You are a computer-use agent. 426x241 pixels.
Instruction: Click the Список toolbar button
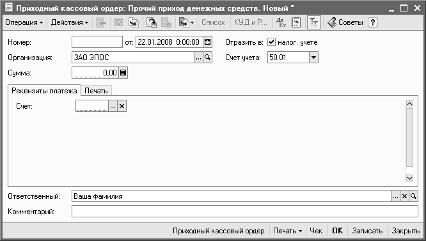(x=213, y=22)
